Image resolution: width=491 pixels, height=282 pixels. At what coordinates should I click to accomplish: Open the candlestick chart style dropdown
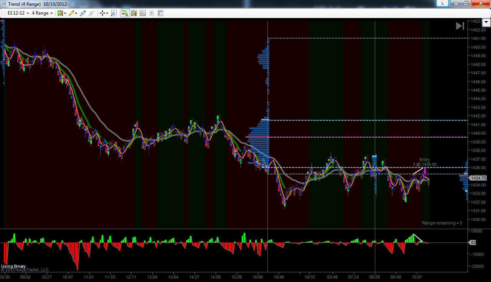[62, 13]
